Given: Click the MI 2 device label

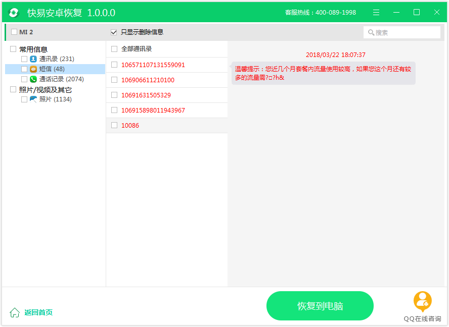Looking at the screenshot, I should tap(26, 32).
